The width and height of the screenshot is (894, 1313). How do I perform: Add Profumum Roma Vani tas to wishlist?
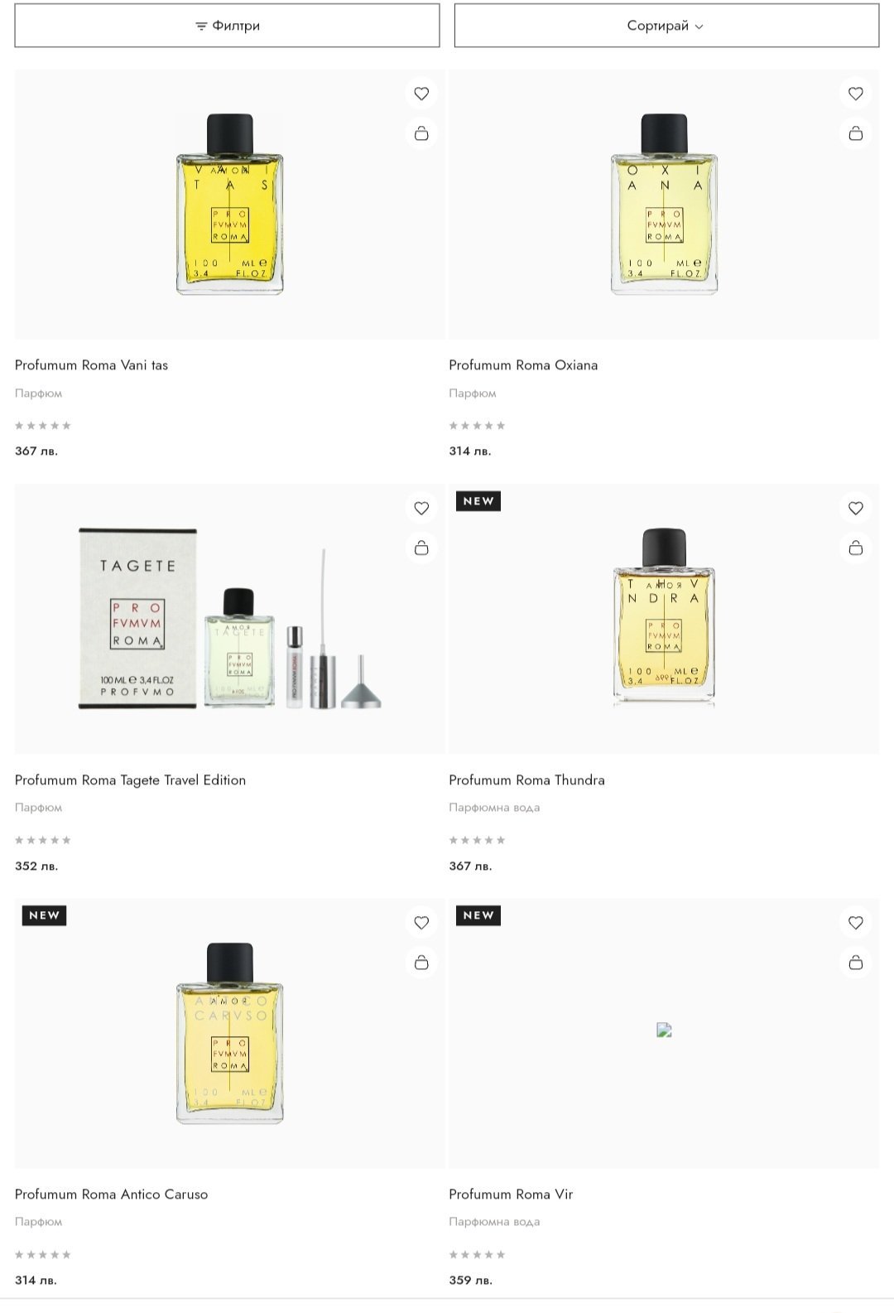point(421,94)
